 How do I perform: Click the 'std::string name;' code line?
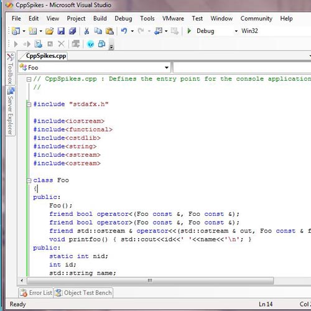tap(83, 273)
